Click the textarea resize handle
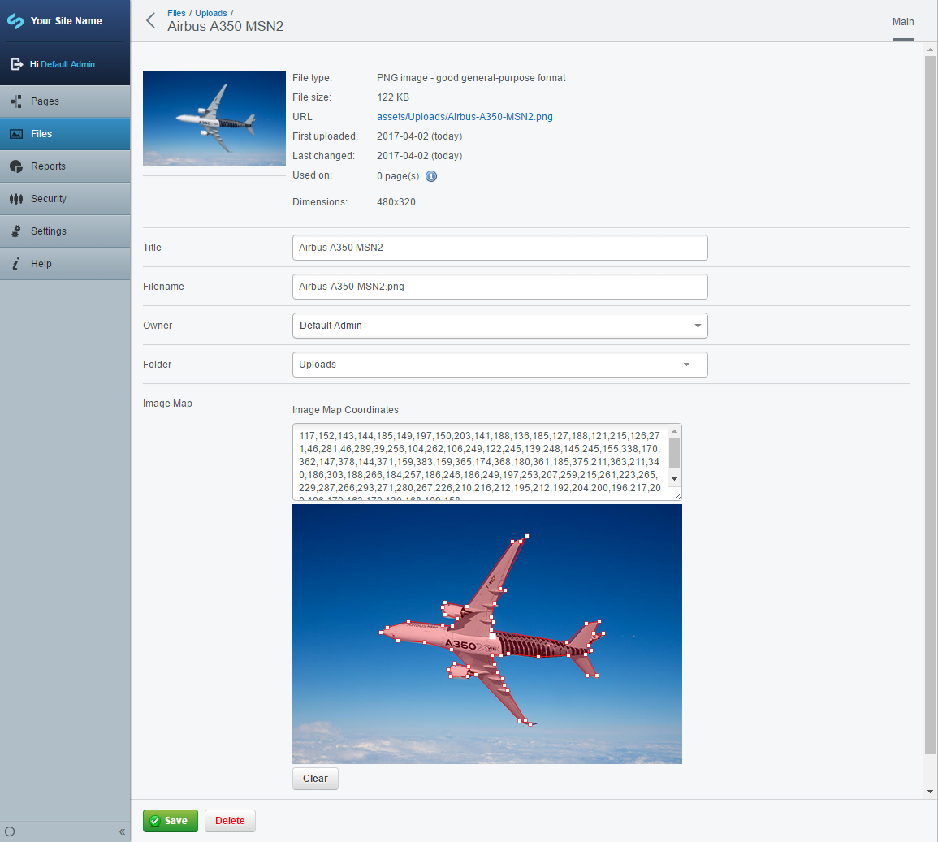938x842 pixels. [x=676, y=495]
